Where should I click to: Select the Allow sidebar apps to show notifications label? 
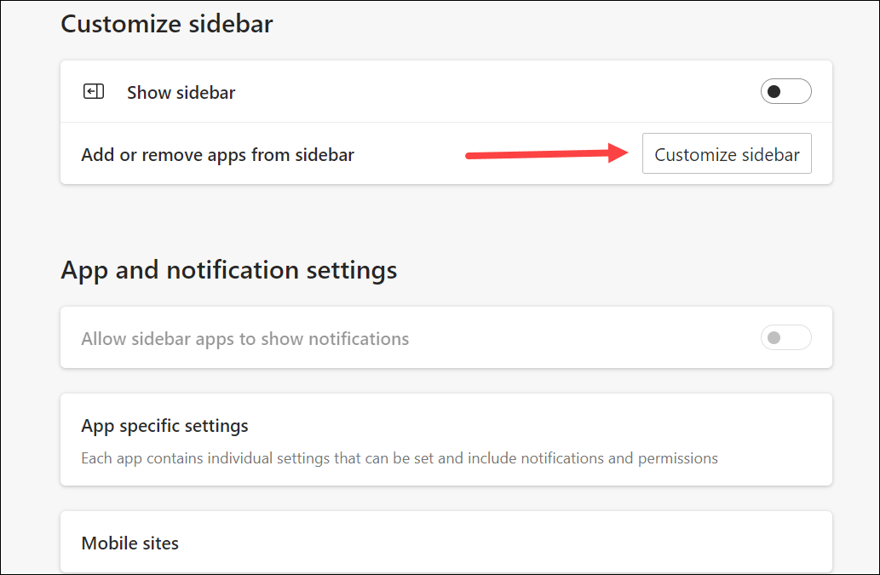(x=245, y=339)
